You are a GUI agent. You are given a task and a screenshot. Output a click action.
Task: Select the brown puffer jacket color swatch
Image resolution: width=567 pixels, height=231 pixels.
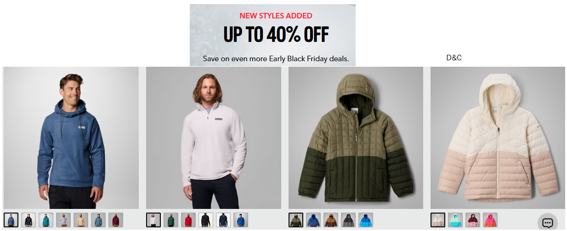[331, 220]
